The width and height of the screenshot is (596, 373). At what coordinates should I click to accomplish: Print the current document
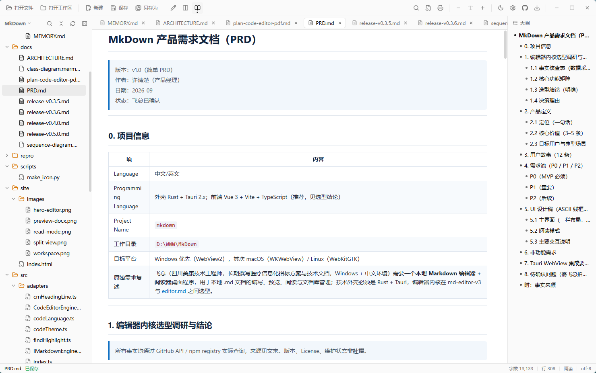click(440, 8)
